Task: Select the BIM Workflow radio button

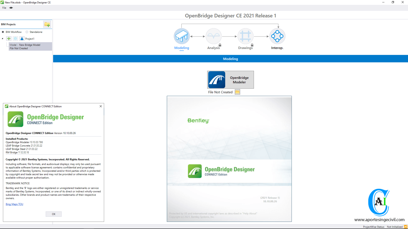Action: tap(3, 32)
